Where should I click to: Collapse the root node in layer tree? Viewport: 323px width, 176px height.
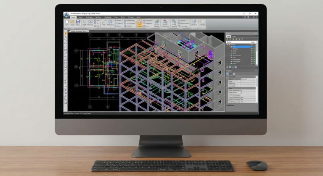[228, 45]
